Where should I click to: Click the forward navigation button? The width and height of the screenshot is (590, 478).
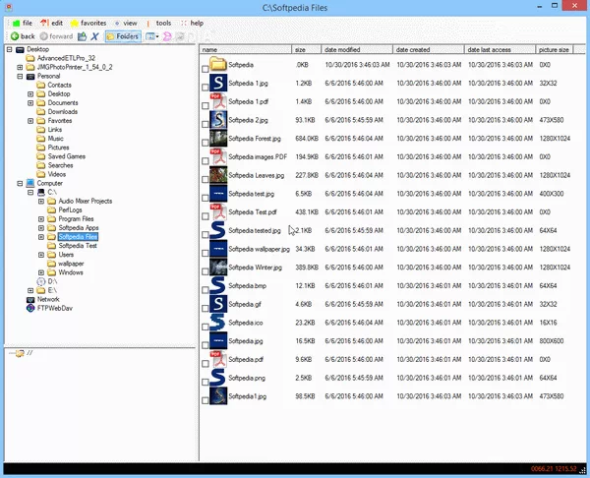pyautogui.click(x=55, y=36)
